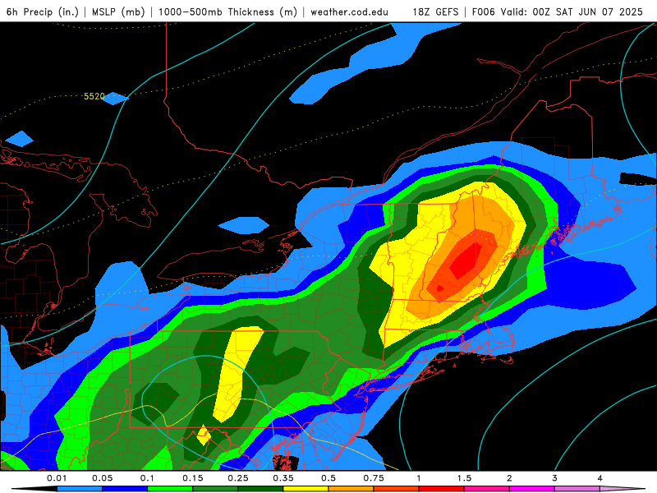The width and height of the screenshot is (657, 493).
Task: Click the 0.5 legend value
Action: click(328, 478)
